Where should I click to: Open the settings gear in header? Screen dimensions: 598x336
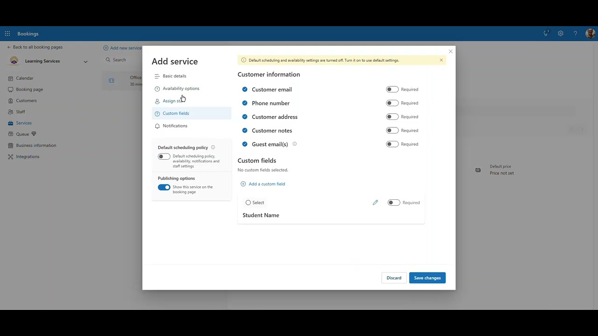click(561, 34)
